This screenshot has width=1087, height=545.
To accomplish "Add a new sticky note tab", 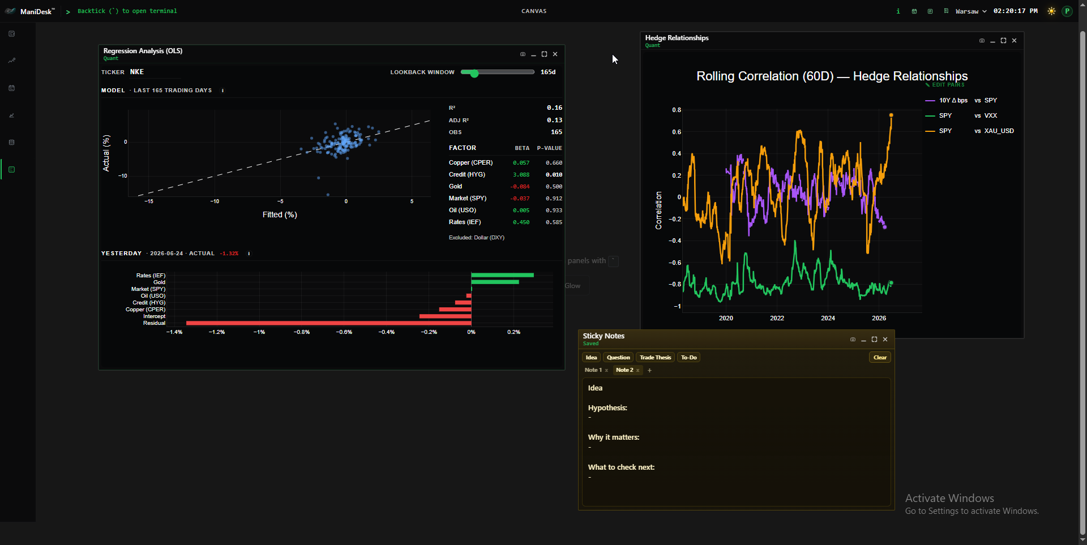I will [649, 371].
